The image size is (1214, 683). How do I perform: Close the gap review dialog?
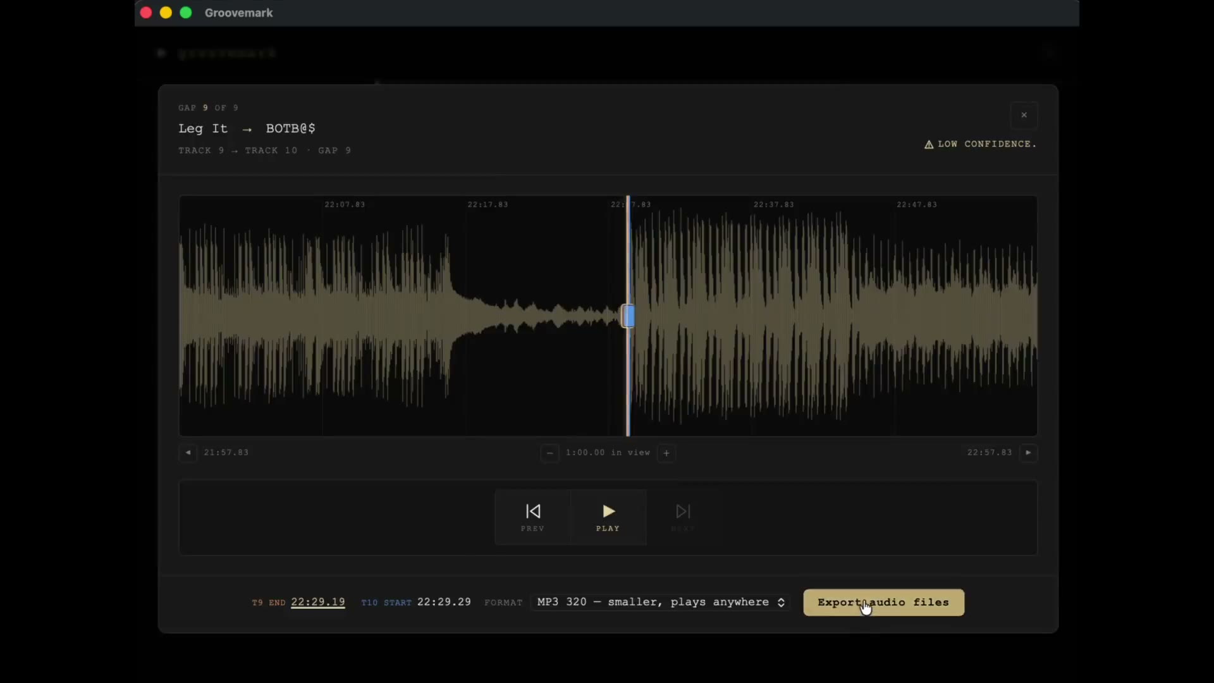[x=1024, y=115]
